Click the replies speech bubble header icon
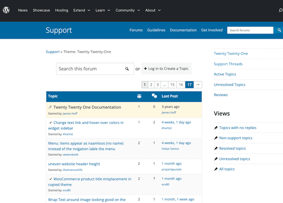Viewport: 283px width, 203px height. (x=154, y=96)
